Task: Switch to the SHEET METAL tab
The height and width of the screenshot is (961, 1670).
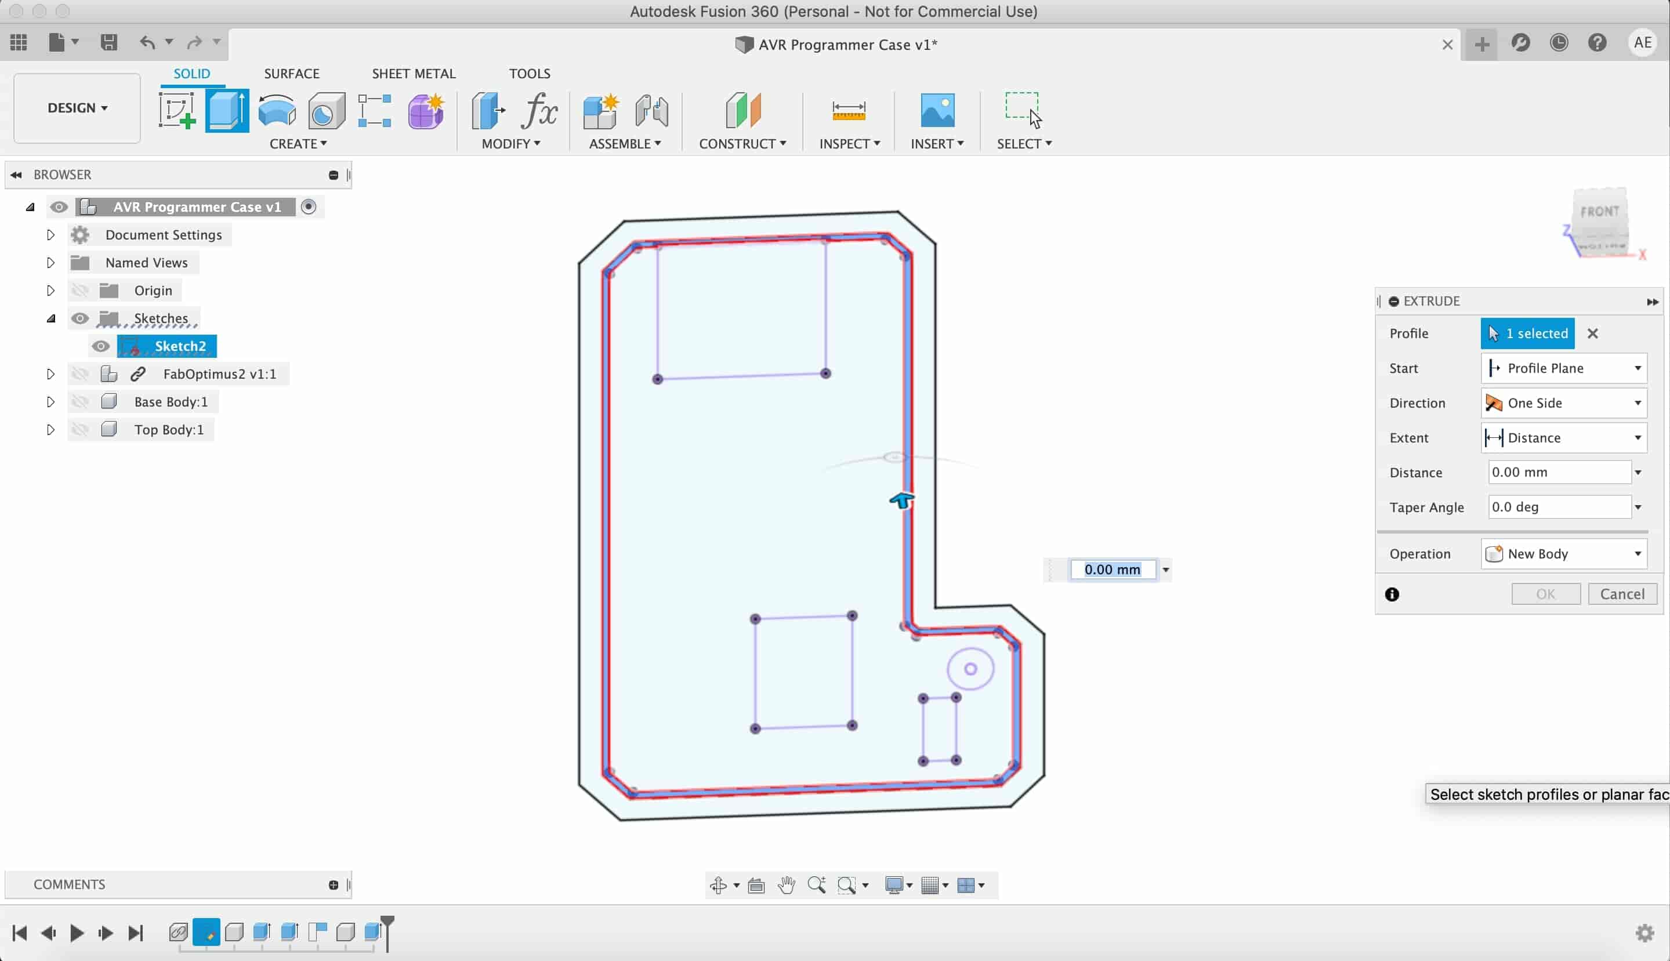Action: coord(413,73)
